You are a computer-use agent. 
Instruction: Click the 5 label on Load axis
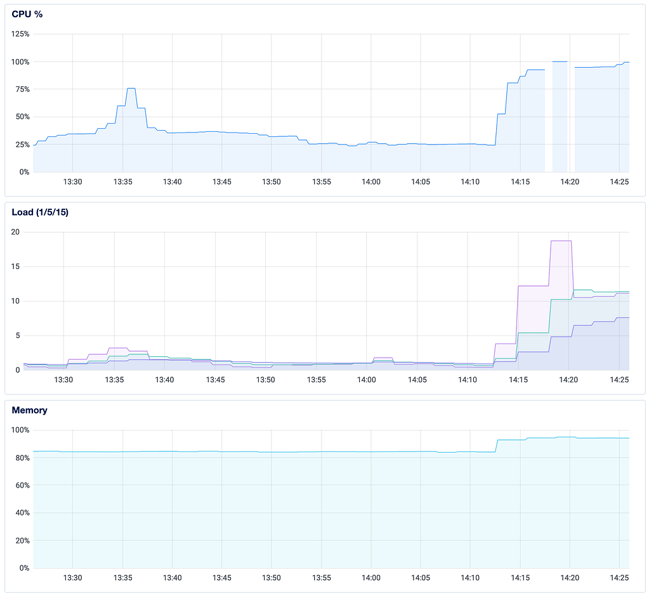tap(17, 335)
